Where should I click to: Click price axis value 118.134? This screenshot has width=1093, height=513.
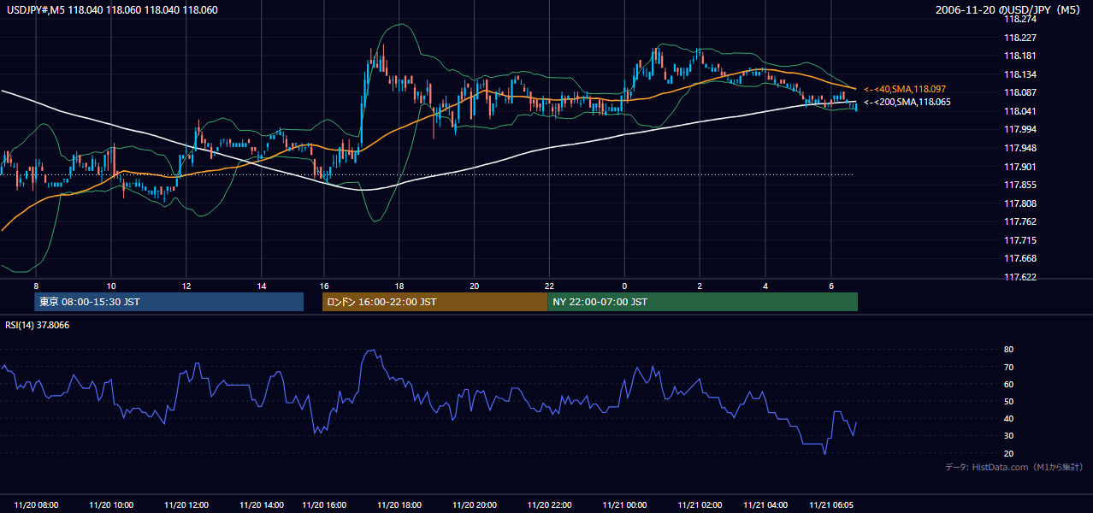(x=1019, y=74)
